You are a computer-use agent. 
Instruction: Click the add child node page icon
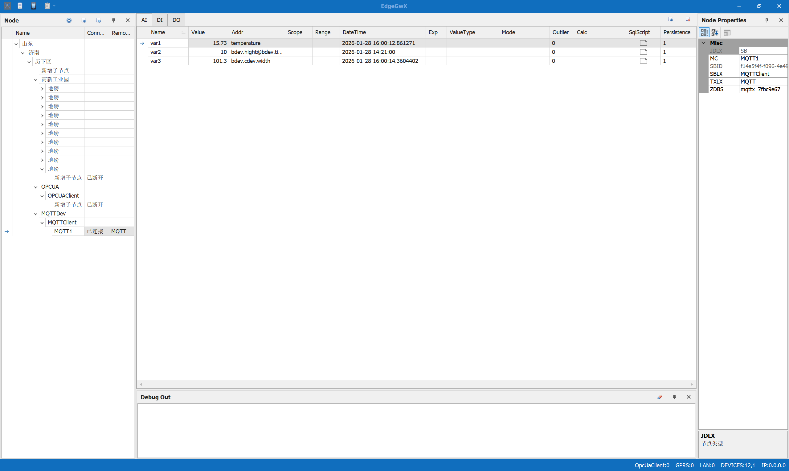tap(84, 20)
